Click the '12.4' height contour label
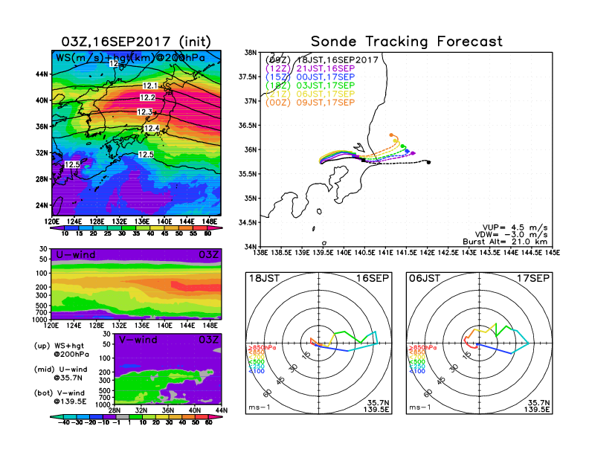Image resolution: width=589 pixels, height=455 pixels. click(x=152, y=129)
